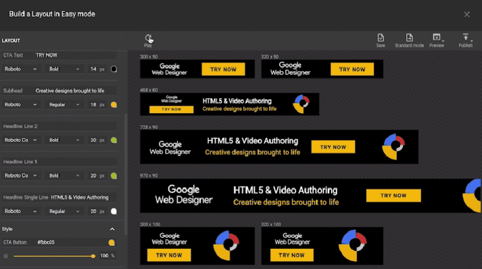Screen dimensions: 482x269
Task: Open the Headline Single Line font family dropdown
Action: pyautogui.click(x=20, y=211)
